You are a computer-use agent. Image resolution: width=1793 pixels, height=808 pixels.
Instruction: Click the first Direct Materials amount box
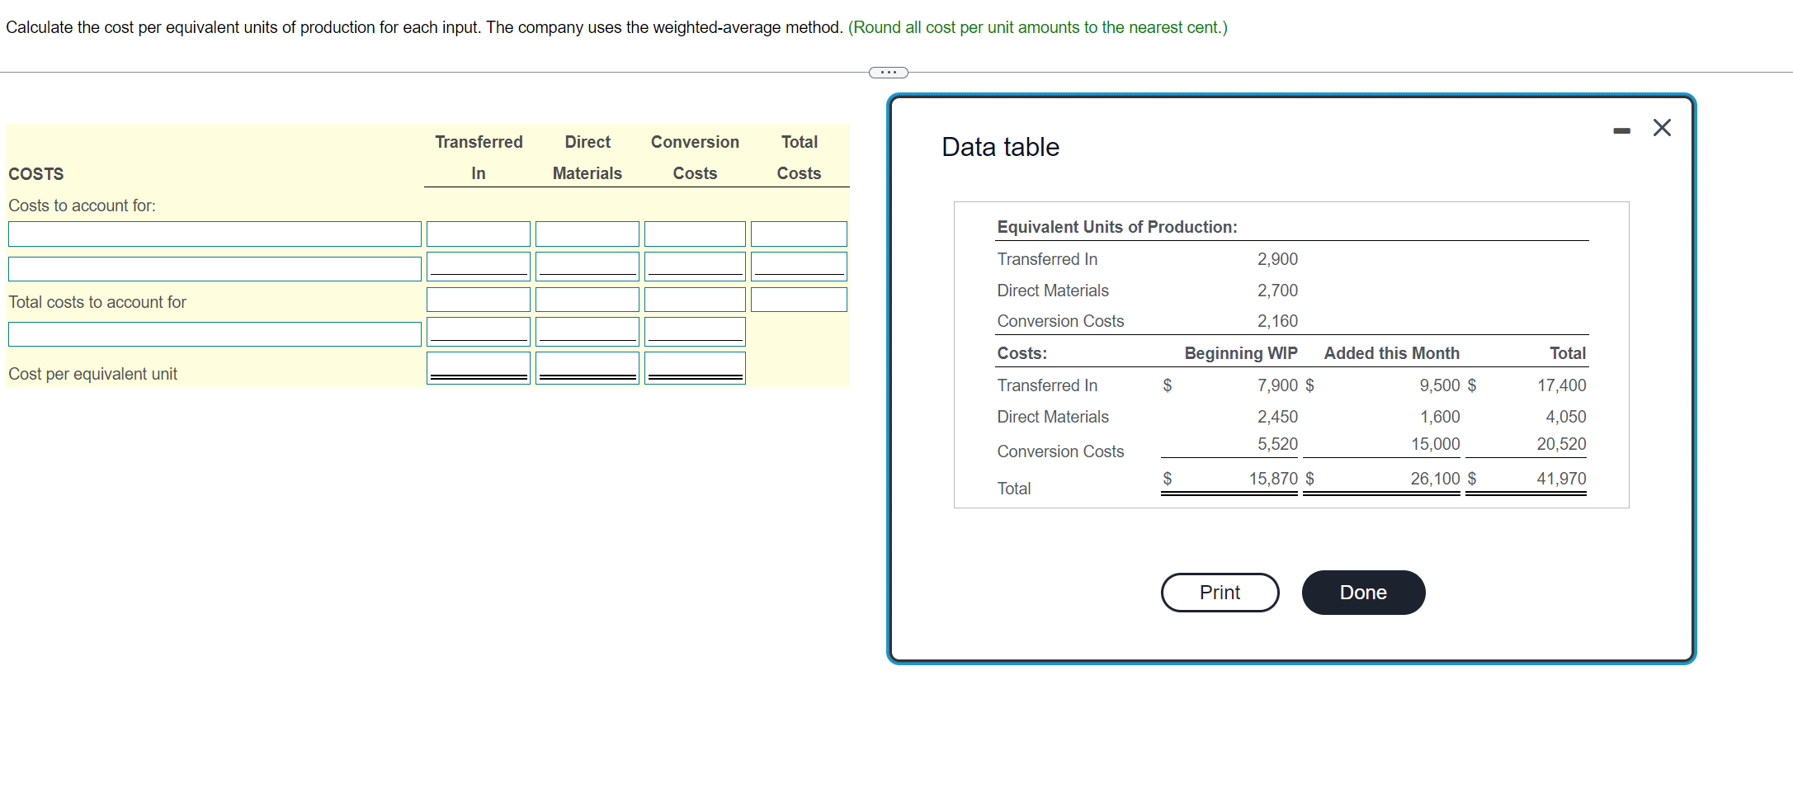(587, 234)
